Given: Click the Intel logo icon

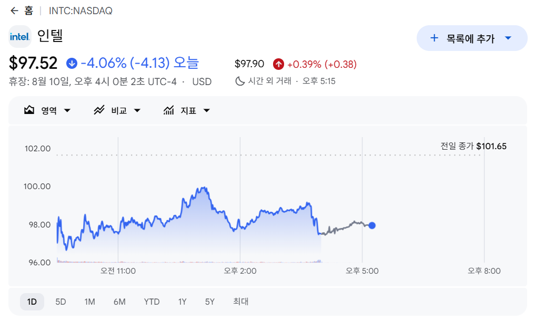Looking at the screenshot, I should pyautogui.click(x=20, y=36).
